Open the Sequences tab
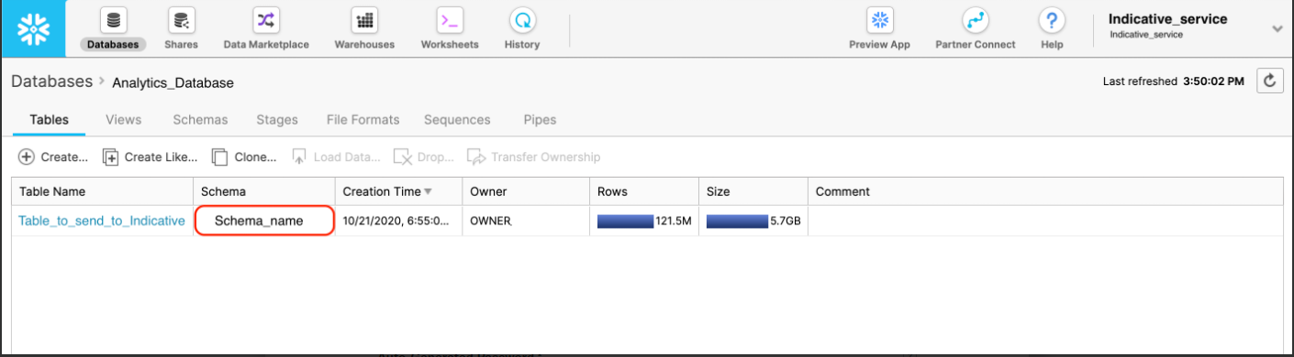The height and width of the screenshot is (357, 1294). [x=457, y=120]
